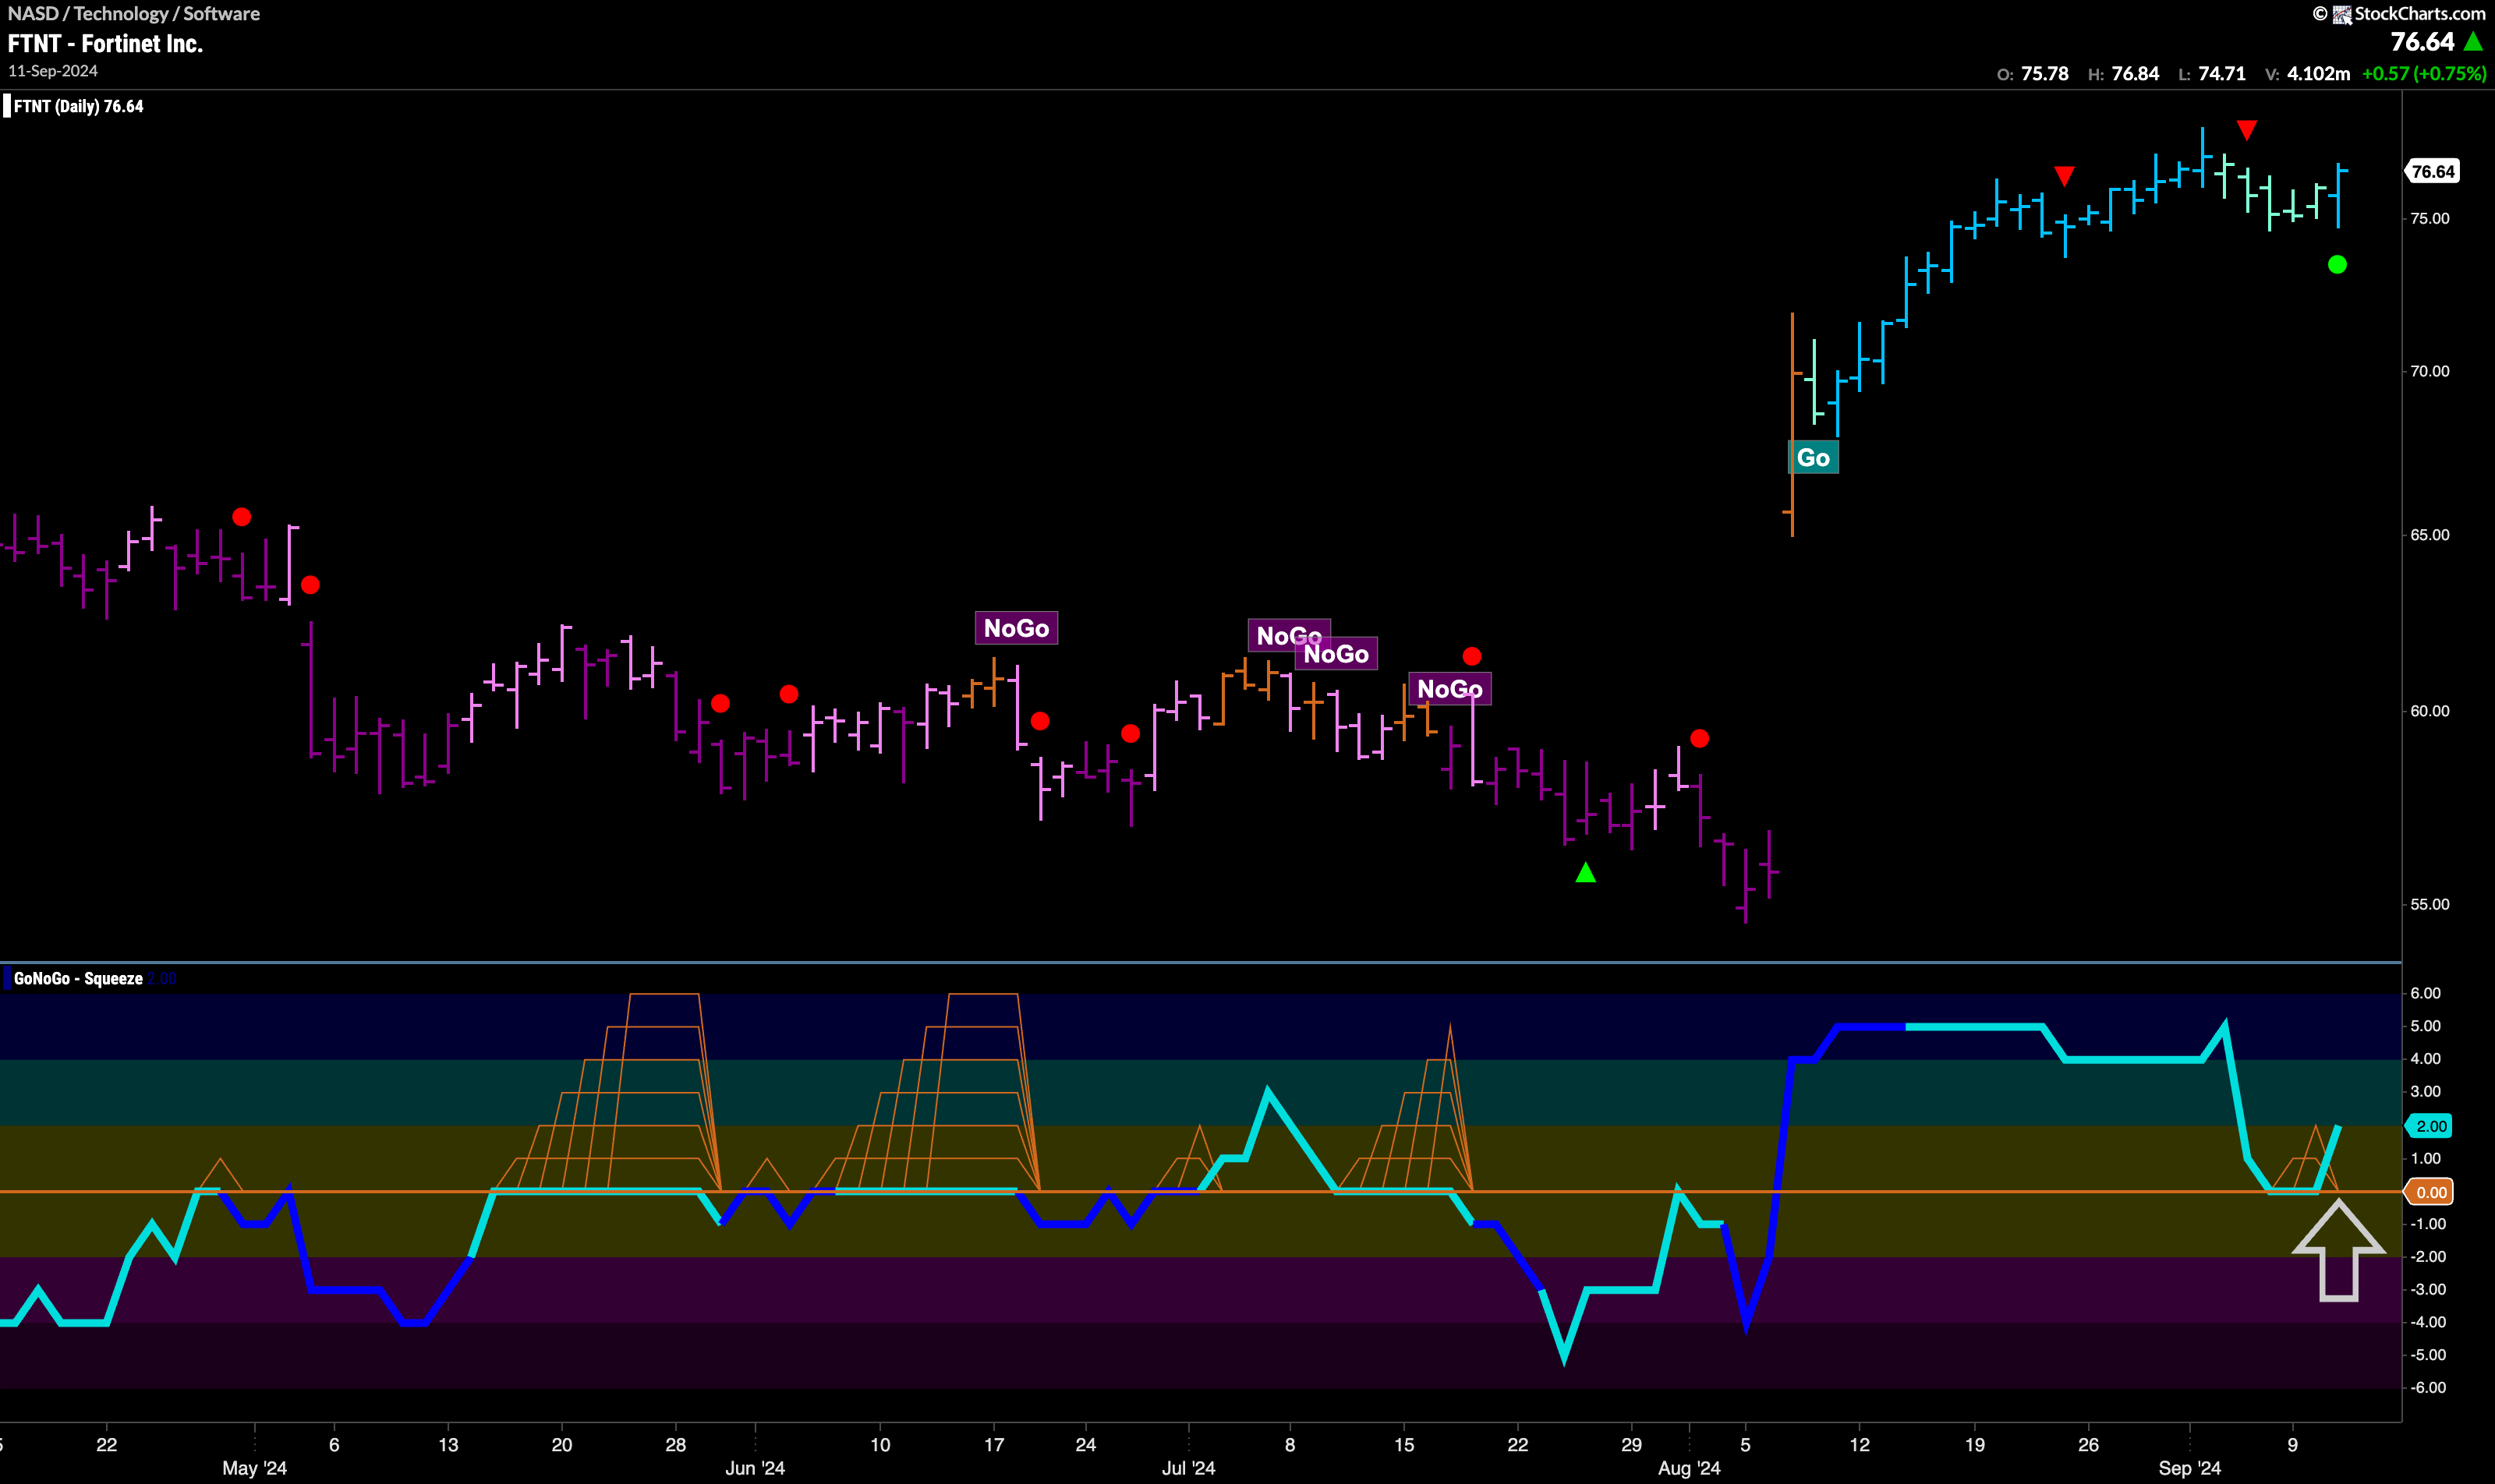This screenshot has width=2495, height=1484.
Task: Click the StockCharts.com logo
Action: 2399,13
